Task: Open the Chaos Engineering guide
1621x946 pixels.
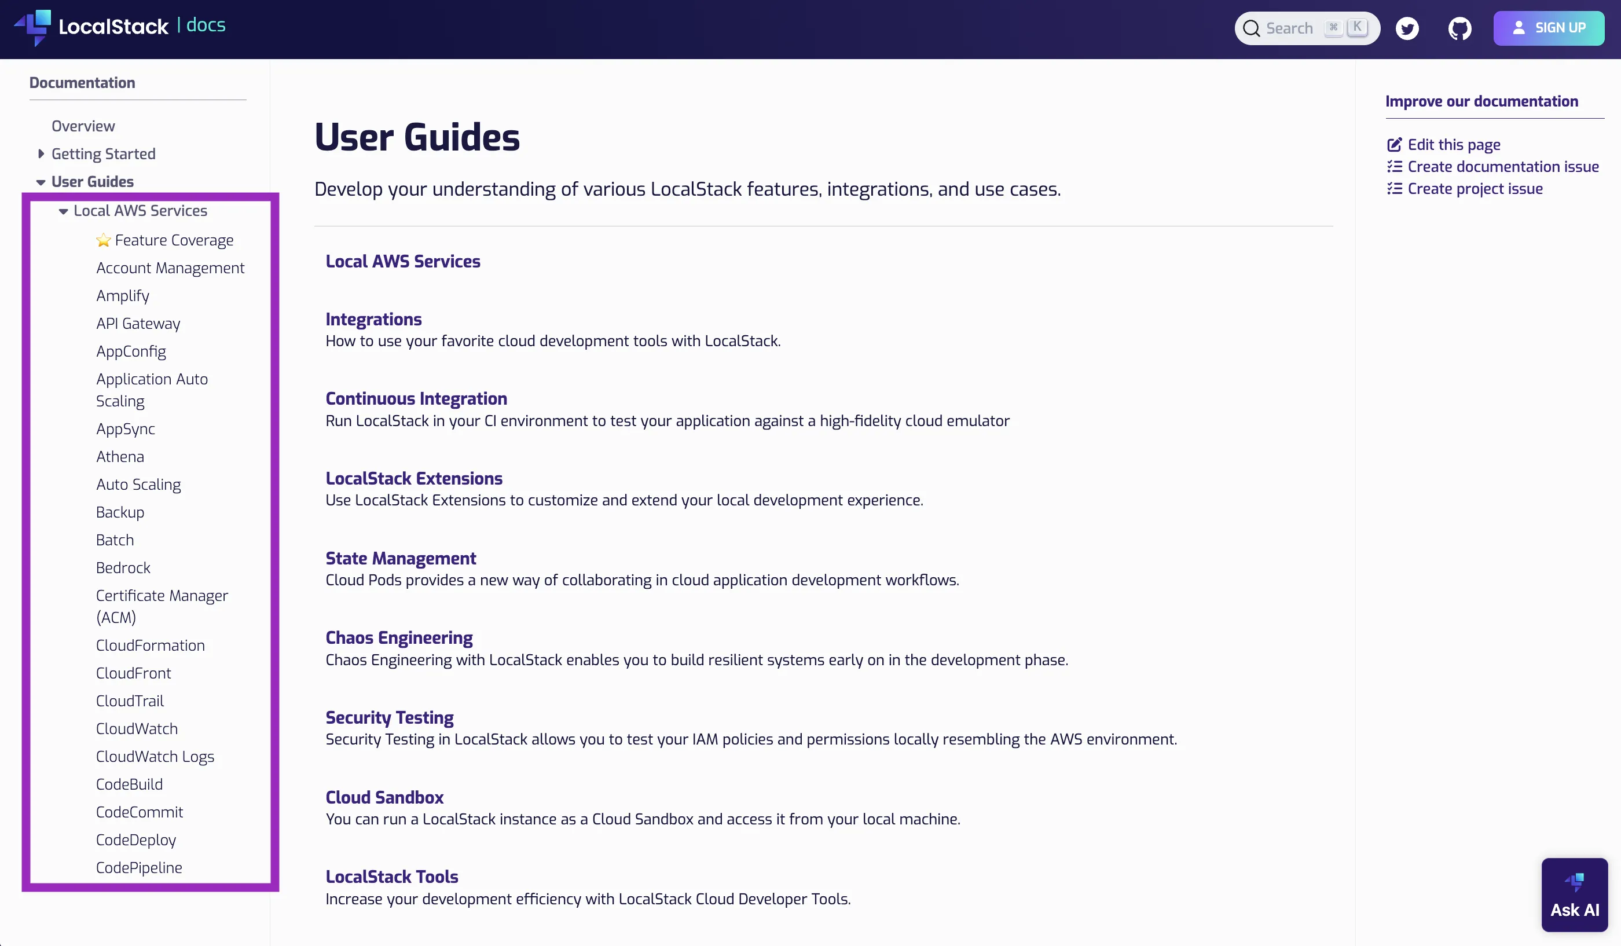Action: pos(399,637)
